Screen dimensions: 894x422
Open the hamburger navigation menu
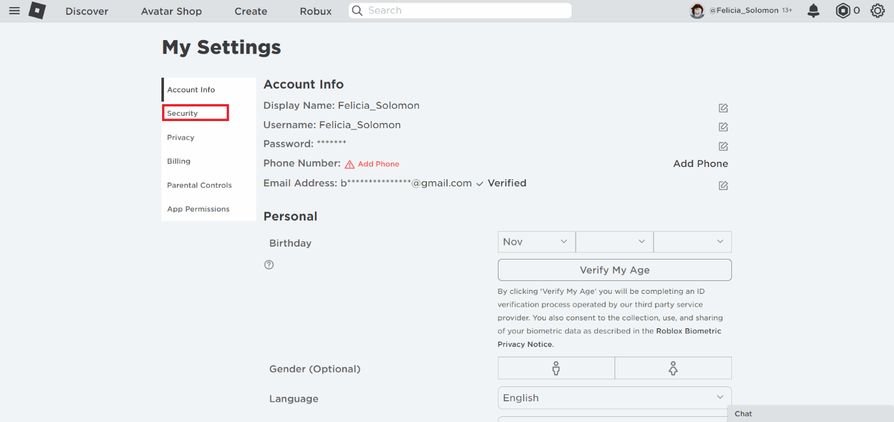(14, 11)
